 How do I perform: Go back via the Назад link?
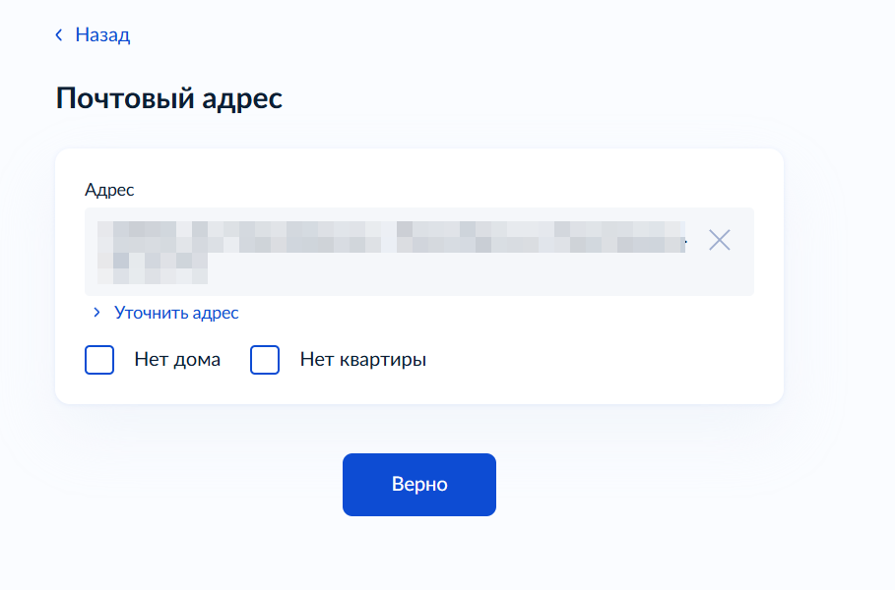click(102, 35)
